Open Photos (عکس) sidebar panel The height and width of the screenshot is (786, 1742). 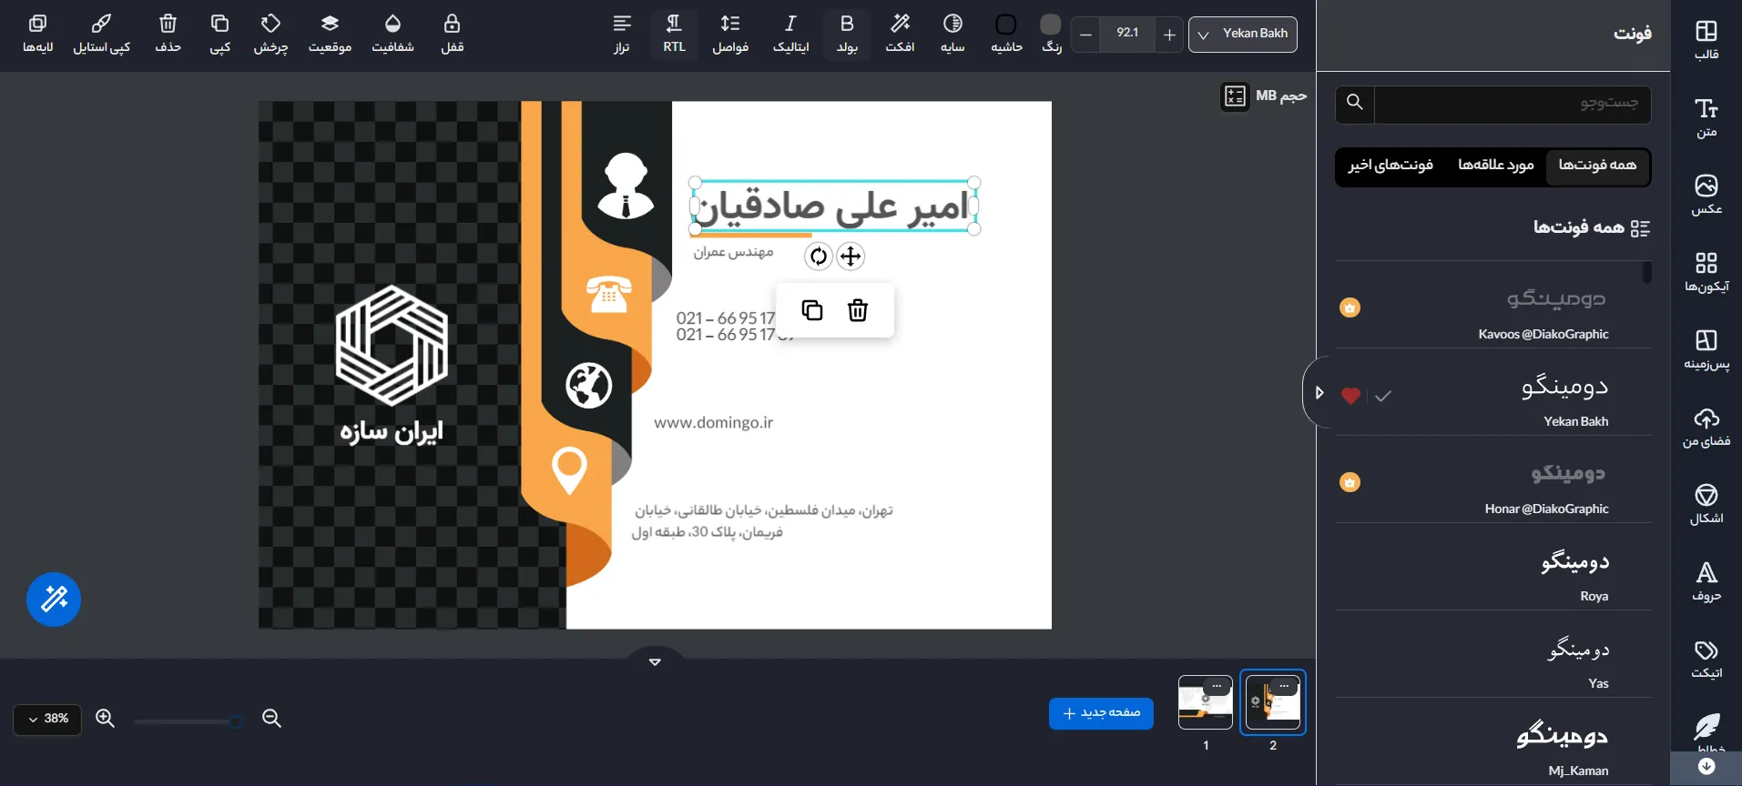(1706, 195)
